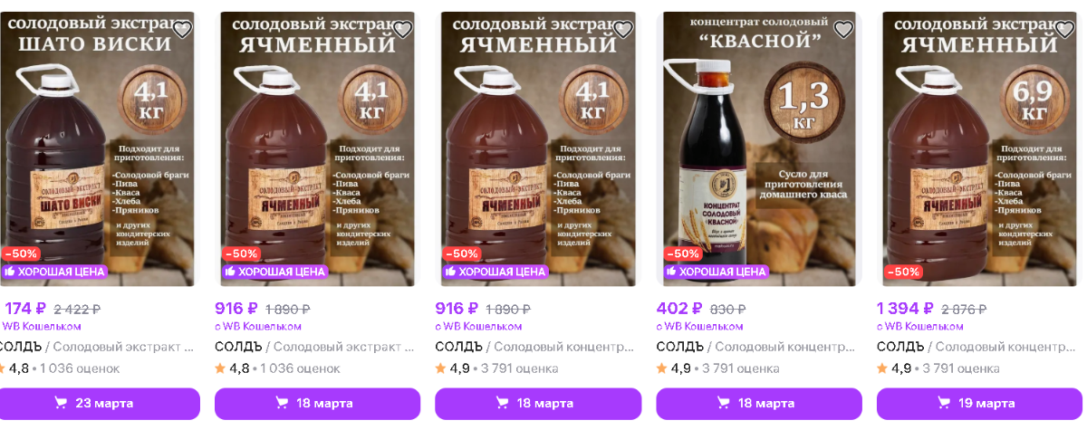This screenshot has height=430, width=1087.
Task: Tap heart icon on third Ячменный product
Action: [x=623, y=30]
